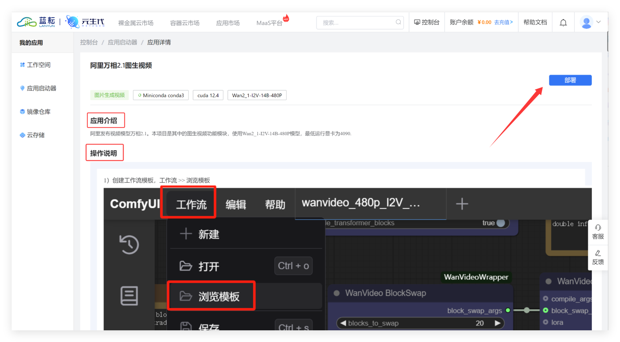Go to 控制台 breadcrumb
Viewport: 620px width, 342px height.
[89, 42]
